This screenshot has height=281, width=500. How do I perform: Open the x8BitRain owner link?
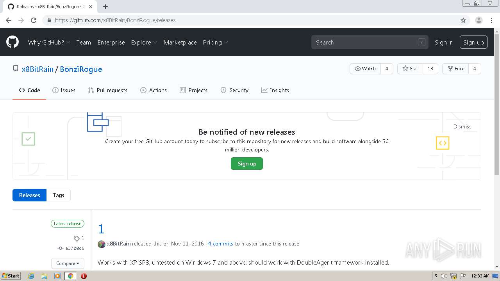tap(37, 69)
